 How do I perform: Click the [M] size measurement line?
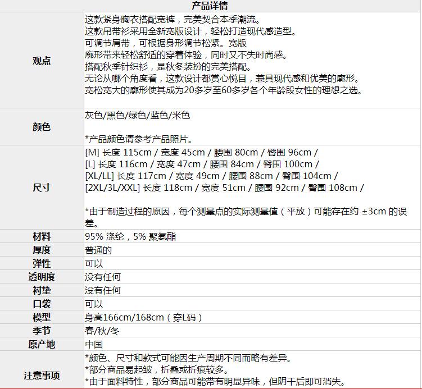click(201, 152)
